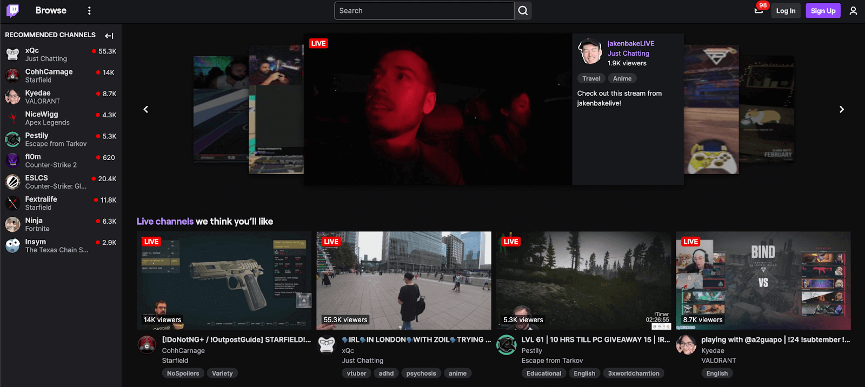Click xQc avatar below London stream card
Image resolution: width=865 pixels, height=387 pixels.
coord(327,345)
